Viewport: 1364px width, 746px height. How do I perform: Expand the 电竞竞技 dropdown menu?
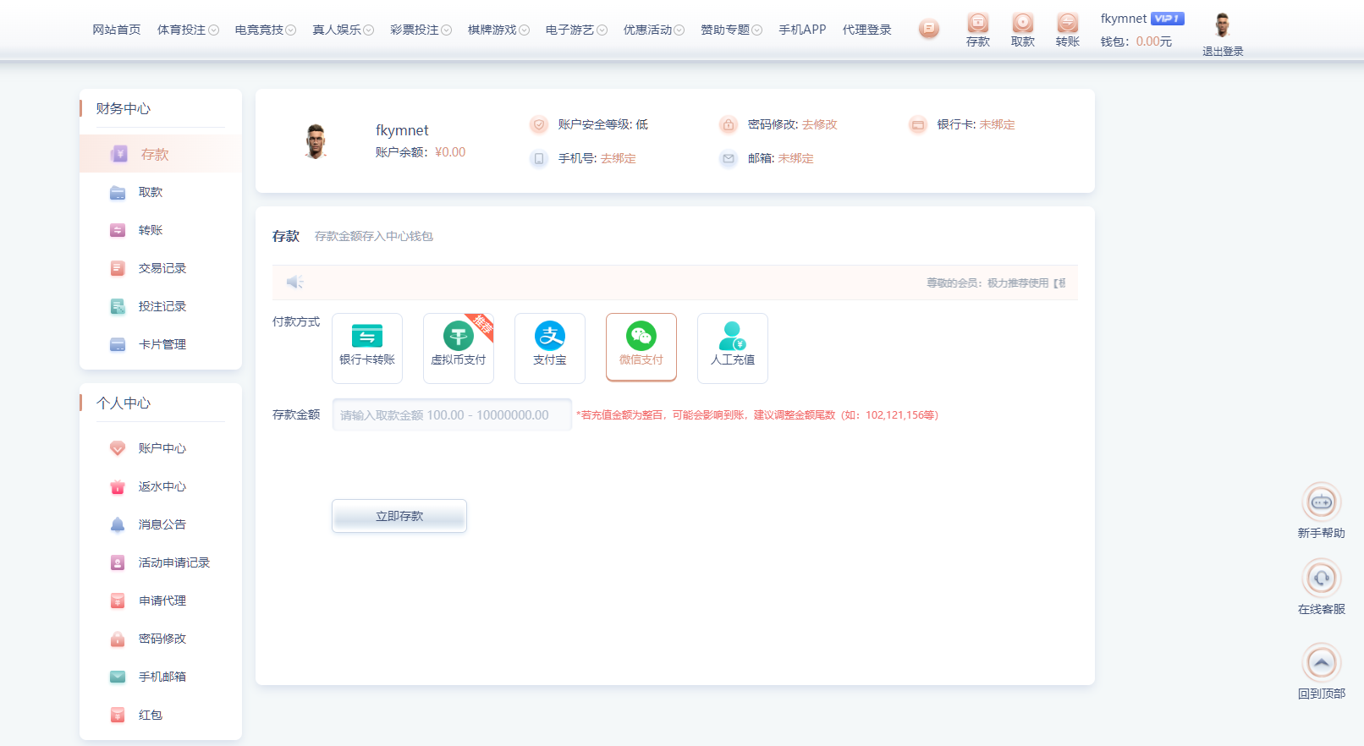266,30
